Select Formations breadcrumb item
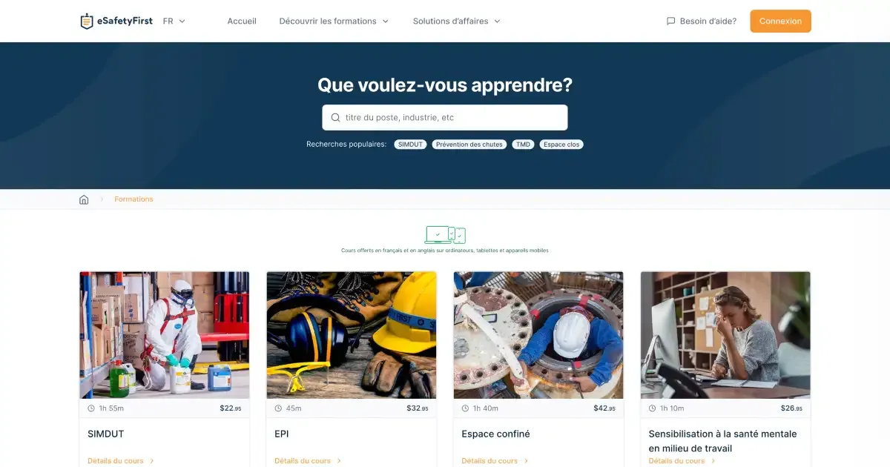 [133, 199]
